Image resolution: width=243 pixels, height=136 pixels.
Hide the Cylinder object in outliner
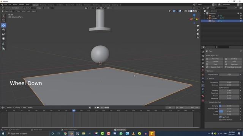(241, 19)
